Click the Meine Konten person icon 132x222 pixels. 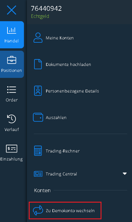click(x=38, y=38)
